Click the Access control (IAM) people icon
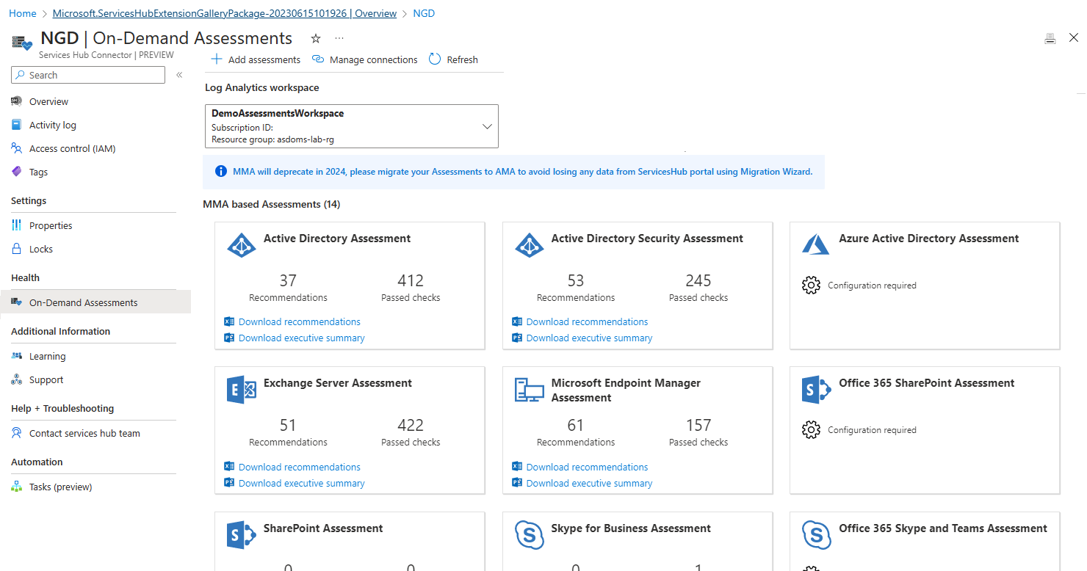This screenshot has height=571, width=1087. coord(17,148)
